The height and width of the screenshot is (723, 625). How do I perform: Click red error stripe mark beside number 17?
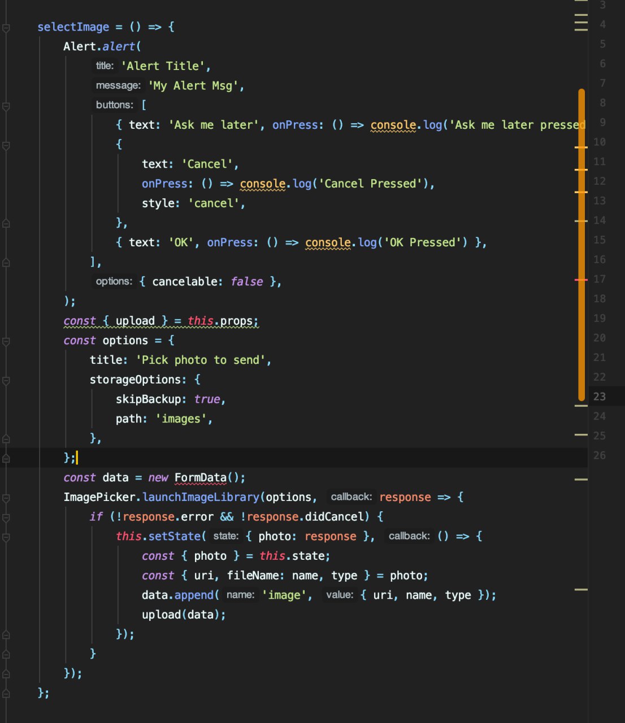pos(581,280)
